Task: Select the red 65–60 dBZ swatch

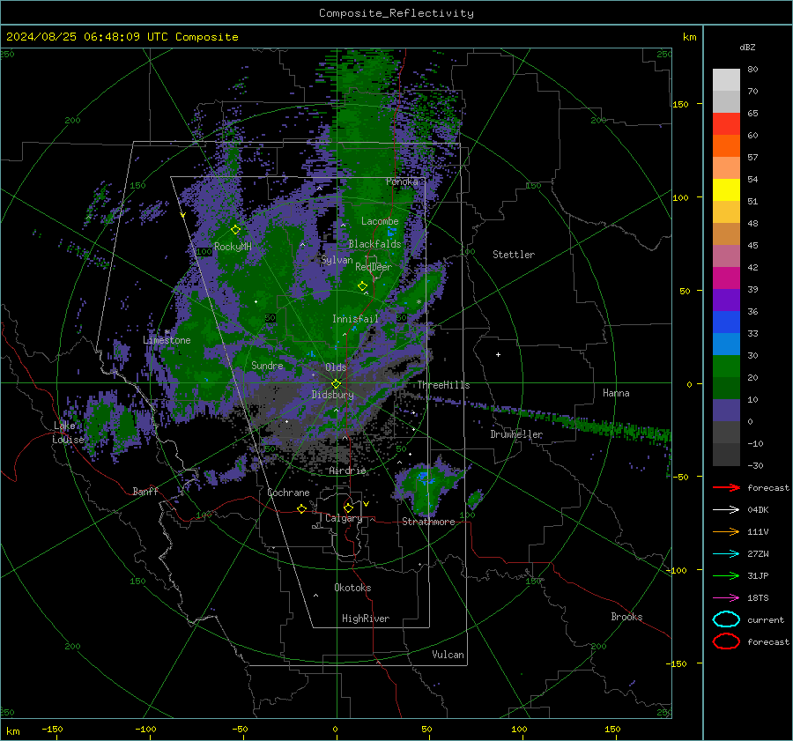Action: (726, 124)
